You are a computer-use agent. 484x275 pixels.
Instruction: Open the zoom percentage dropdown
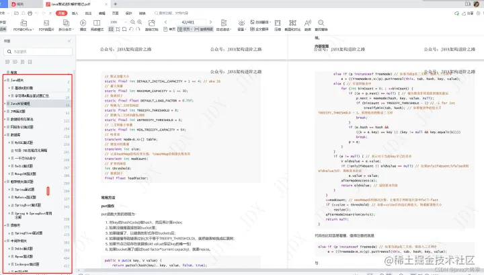(125, 22)
